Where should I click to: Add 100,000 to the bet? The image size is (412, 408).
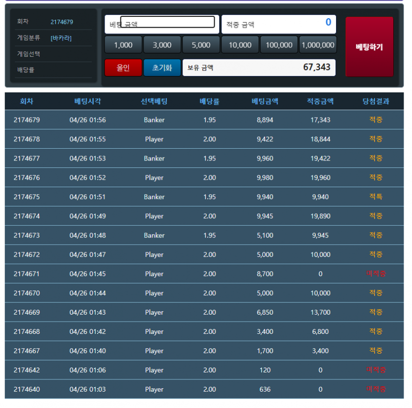pyautogui.click(x=279, y=45)
